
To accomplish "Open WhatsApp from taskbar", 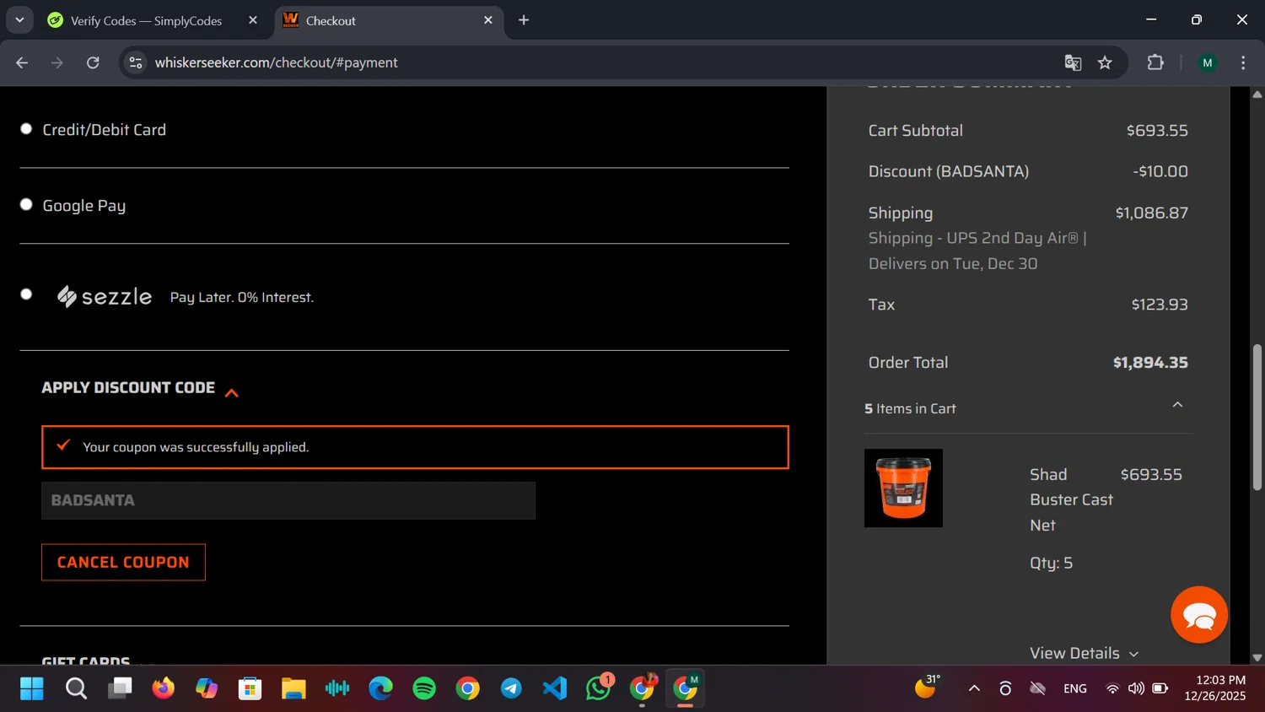I will click(599, 688).
